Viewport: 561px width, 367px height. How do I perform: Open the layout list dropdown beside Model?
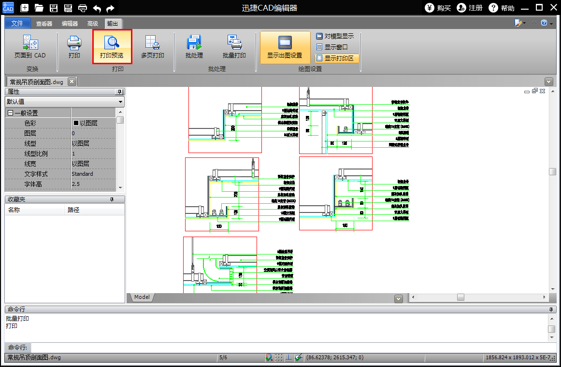click(x=399, y=298)
